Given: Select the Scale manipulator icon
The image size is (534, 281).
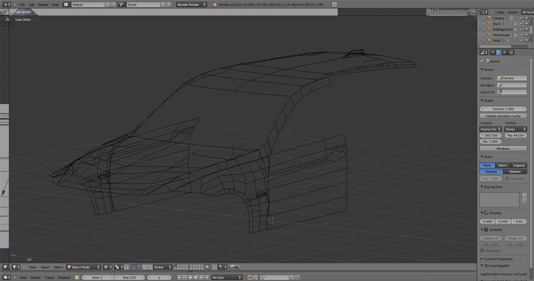Looking at the screenshot, I should (150, 267).
